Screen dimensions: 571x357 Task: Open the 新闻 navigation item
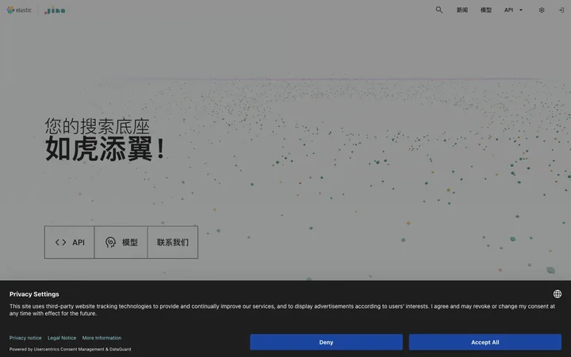click(462, 10)
